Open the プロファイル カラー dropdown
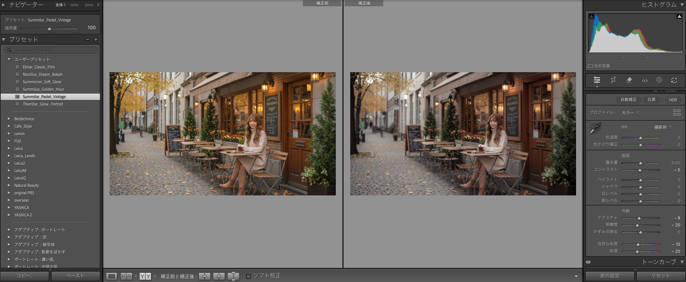The width and height of the screenshot is (686, 282). 630,113
